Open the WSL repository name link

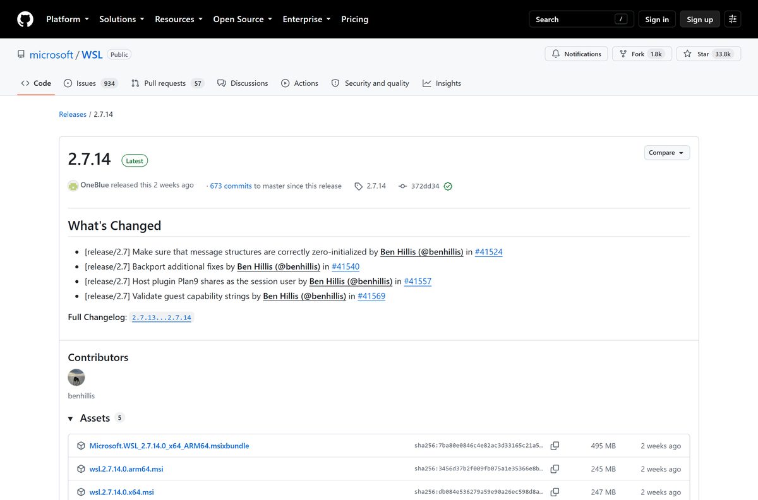click(92, 55)
